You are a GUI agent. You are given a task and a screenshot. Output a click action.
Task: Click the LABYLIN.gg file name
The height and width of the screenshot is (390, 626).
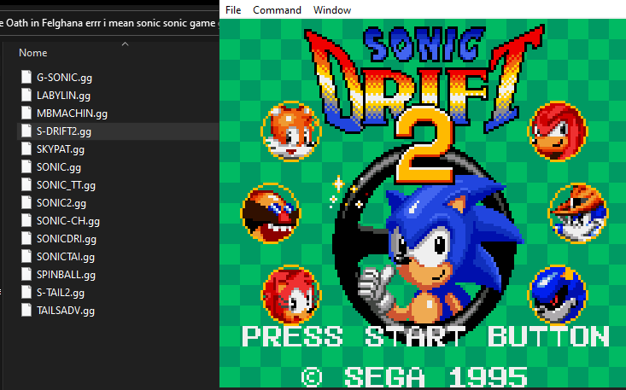(x=63, y=96)
